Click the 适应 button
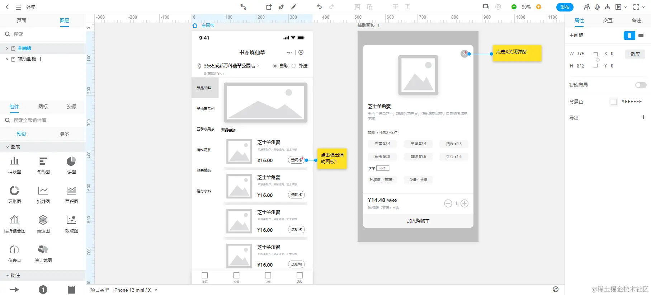This screenshot has width=651, height=295. (635, 54)
